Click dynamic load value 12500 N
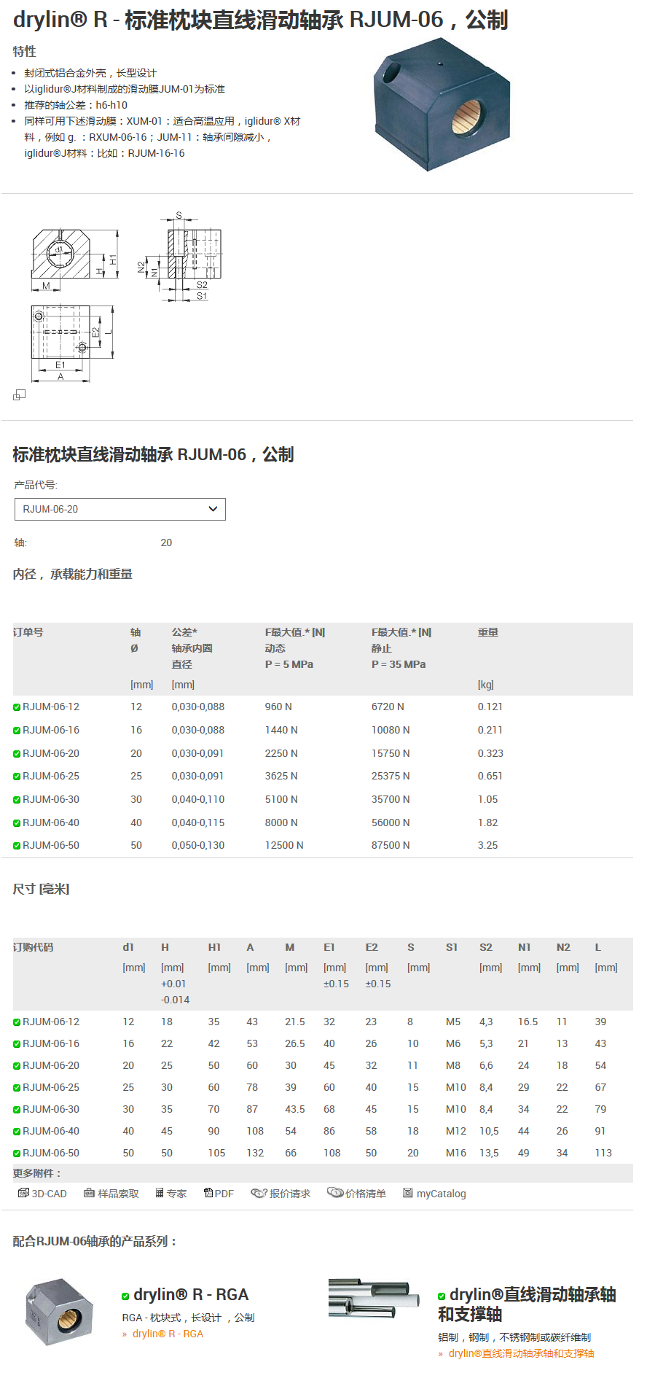Screen dimensions: 647x1373 coord(284,845)
